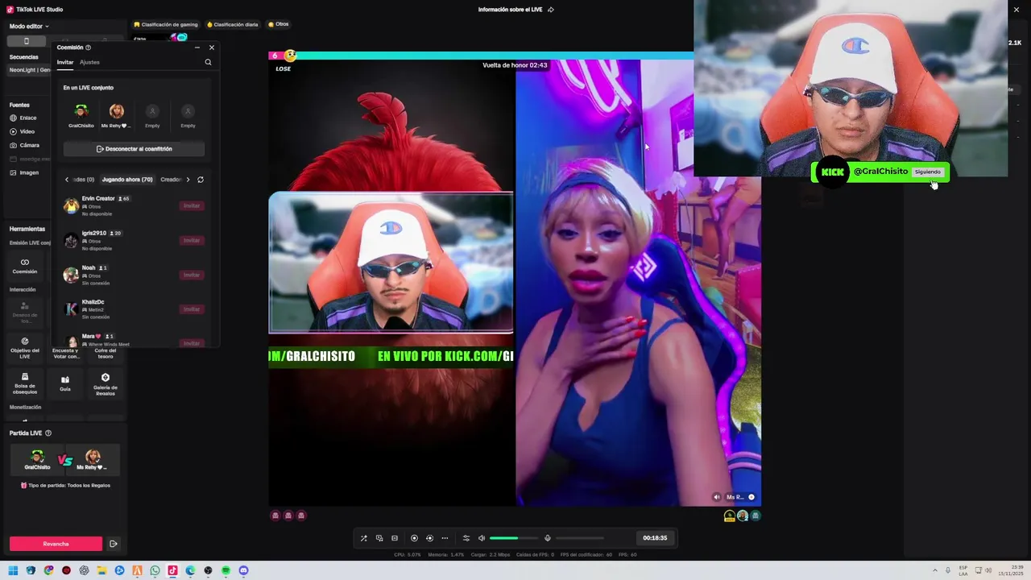Click the Coemisión help question icon
Screen dimensions: 1031x580
pyautogui.click(x=89, y=48)
